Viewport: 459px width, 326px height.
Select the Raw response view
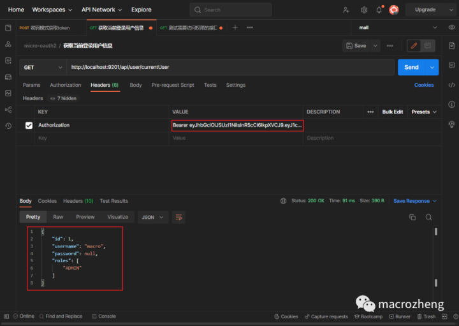[x=58, y=217]
